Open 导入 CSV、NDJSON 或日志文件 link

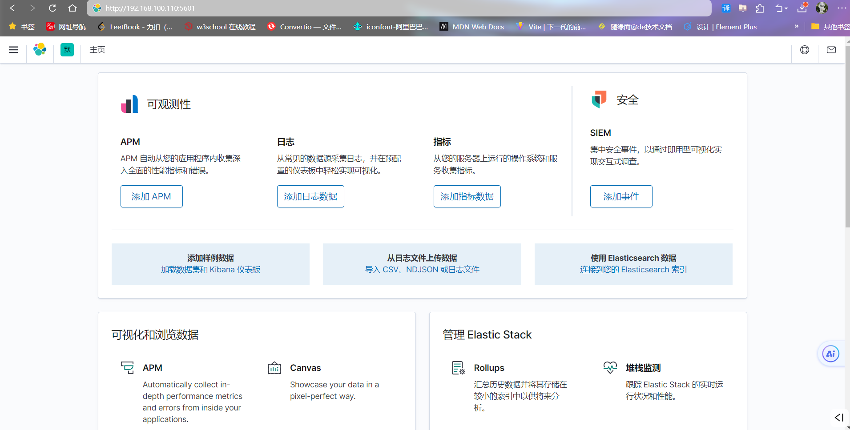[x=422, y=270]
